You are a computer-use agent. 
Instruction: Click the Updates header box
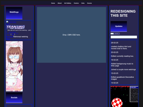click(x=119, y=26)
